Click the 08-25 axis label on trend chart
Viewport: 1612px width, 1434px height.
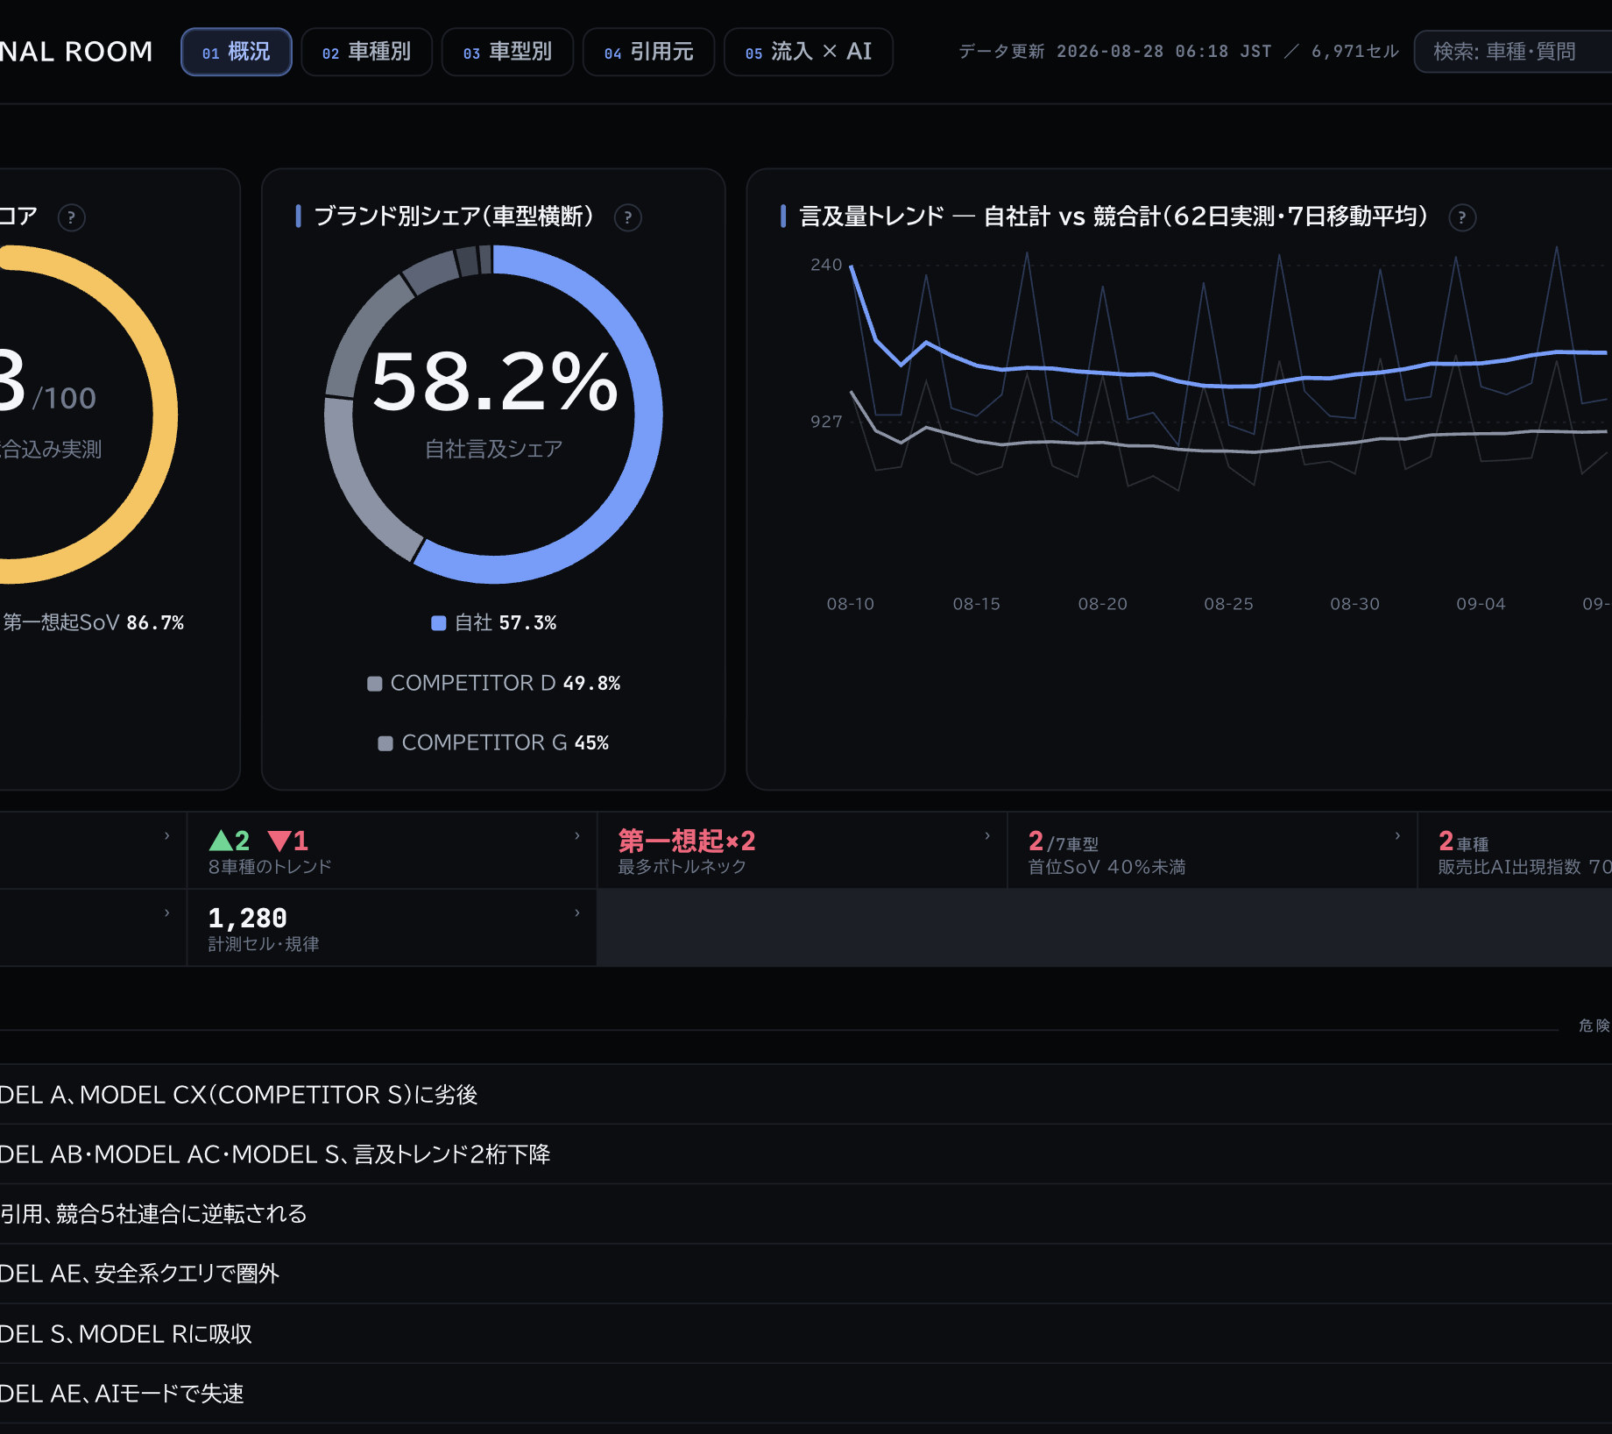pyautogui.click(x=1228, y=604)
